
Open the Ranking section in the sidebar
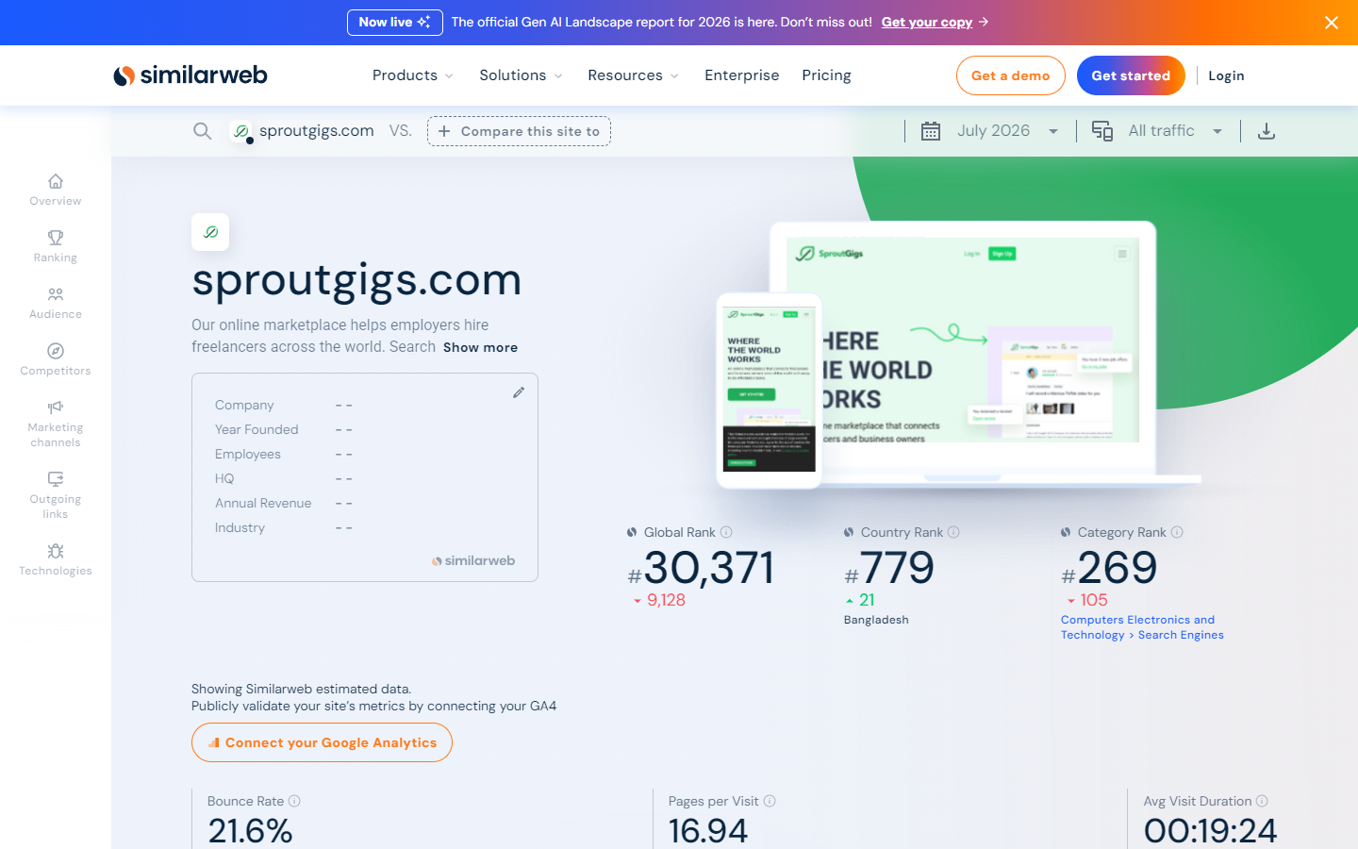pyautogui.click(x=56, y=246)
